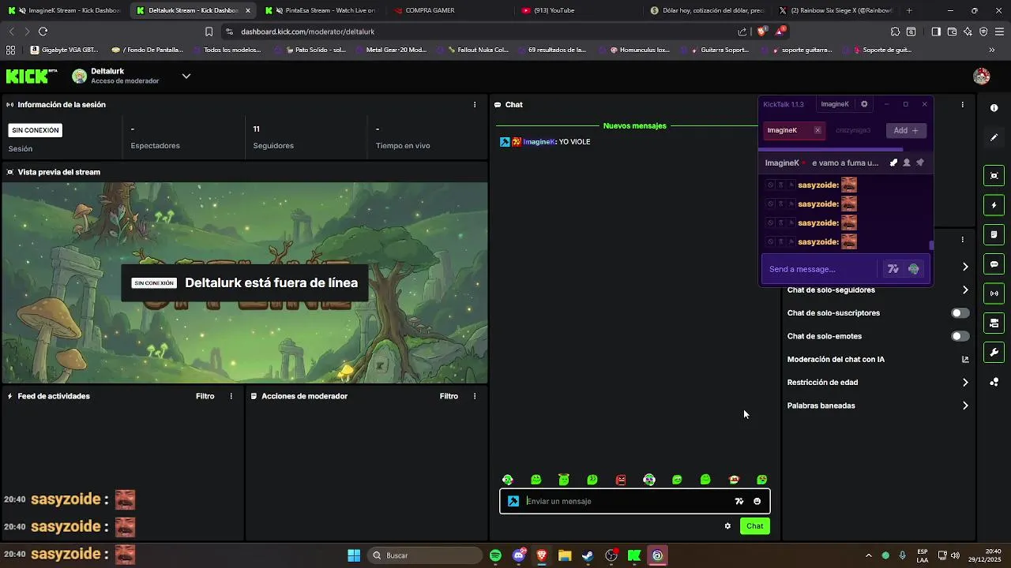Screen dimensions: 1011x568
Task: Toggle the document notes sidebar icon
Action: [994, 234]
